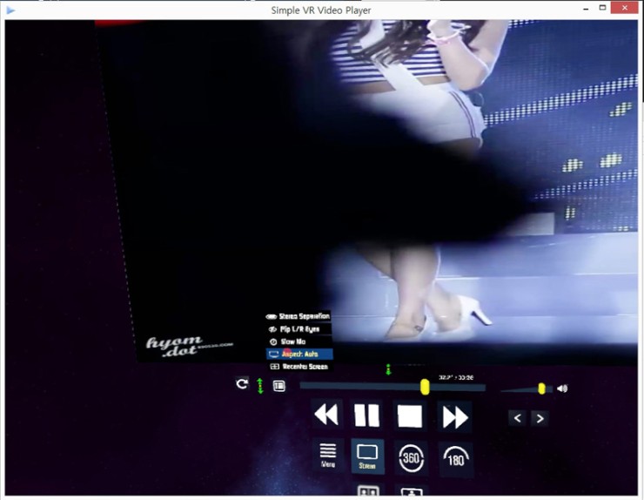Select the Screen view mode icon
This screenshot has height=500, width=644.
[x=367, y=456]
